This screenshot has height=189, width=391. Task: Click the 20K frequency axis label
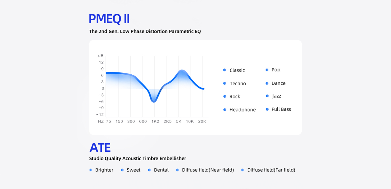(x=202, y=121)
